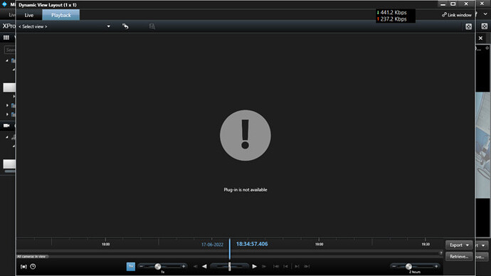The height and width of the screenshot is (276, 491).
Task: Step to next image
Action: tap(264, 266)
